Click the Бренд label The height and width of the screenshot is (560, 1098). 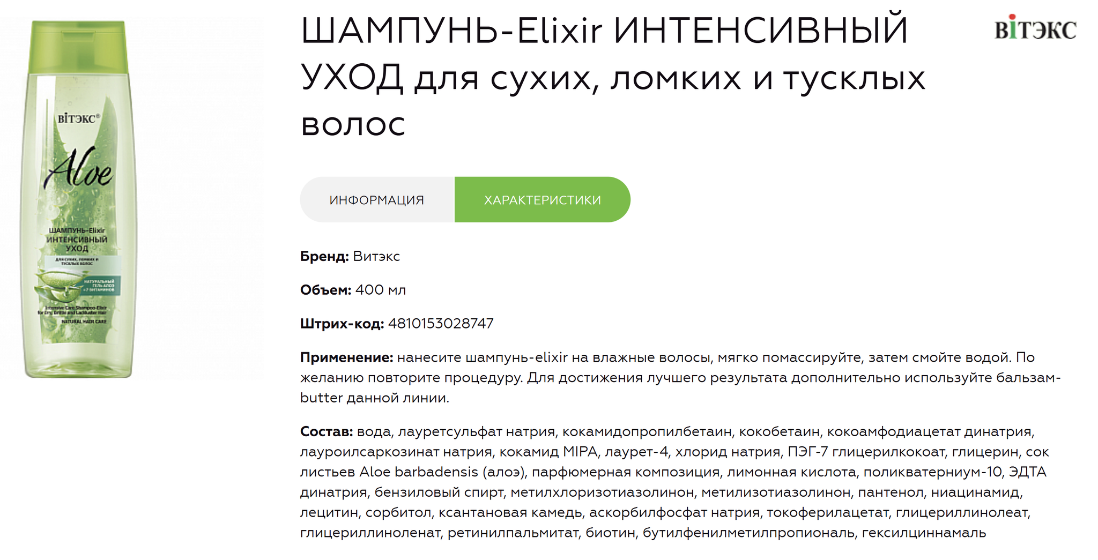pos(324,256)
